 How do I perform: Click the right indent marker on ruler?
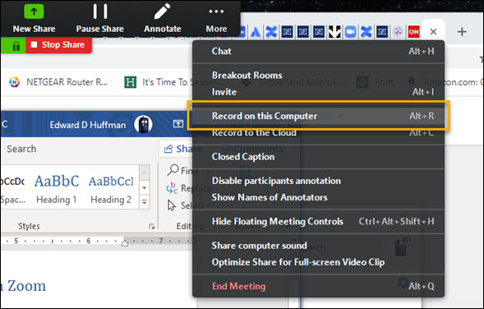pos(125,242)
